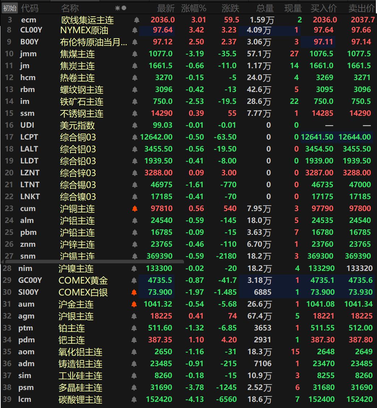Sort list by 总量 column header
This screenshot has width=377, height=408.
click(x=265, y=8)
